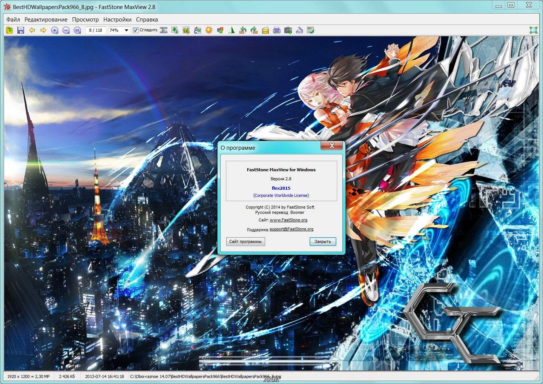Screen dimensions: 543x384
Task: Open the adjust lighting sun icon
Action: pos(209,30)
